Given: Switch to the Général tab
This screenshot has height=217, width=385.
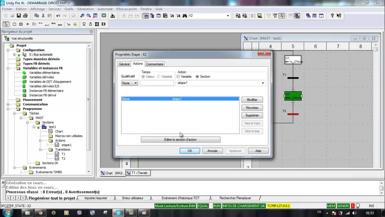Looking at the screenshot, I should click(124, 64).
